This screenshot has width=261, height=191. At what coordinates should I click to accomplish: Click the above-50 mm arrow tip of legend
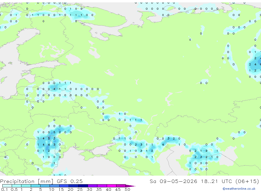[x=130, y=186]
